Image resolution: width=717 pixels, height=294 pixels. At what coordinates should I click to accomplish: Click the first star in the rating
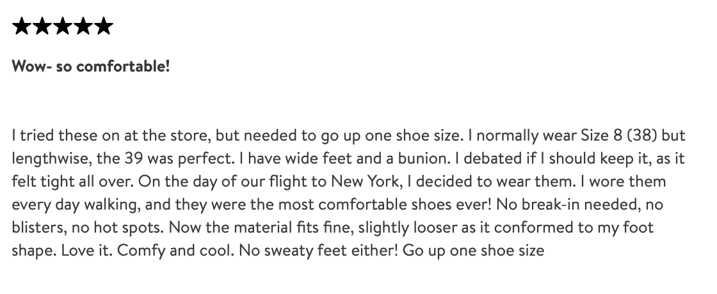(x=22, y=27)
